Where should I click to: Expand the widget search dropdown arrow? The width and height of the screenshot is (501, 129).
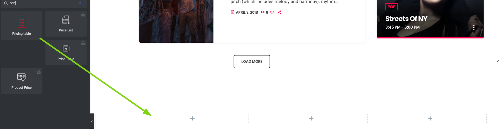click(80, 3)
